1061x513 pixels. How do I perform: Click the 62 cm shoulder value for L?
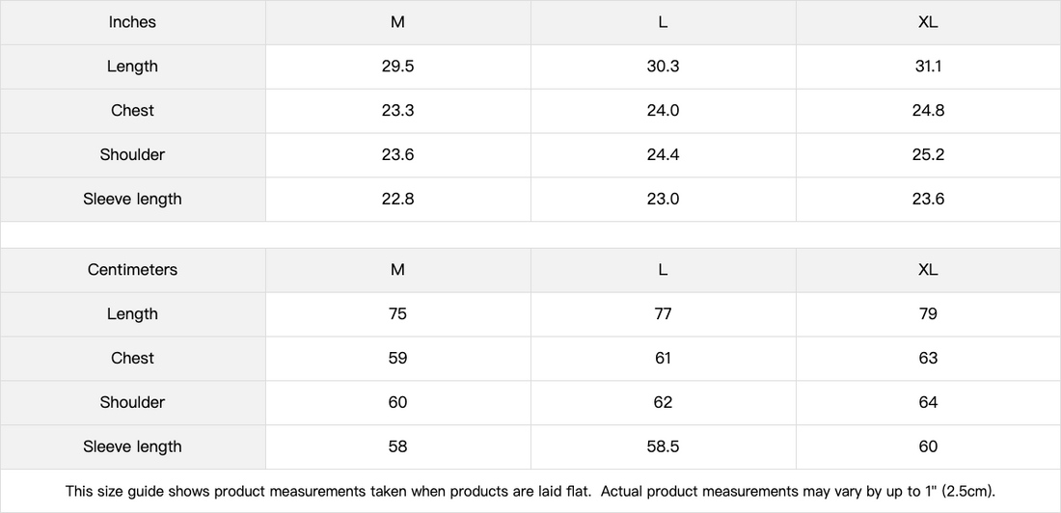coord(663,402)
